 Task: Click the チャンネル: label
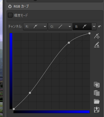[15, 26]
